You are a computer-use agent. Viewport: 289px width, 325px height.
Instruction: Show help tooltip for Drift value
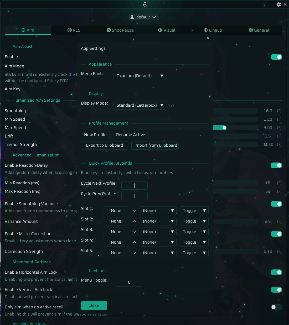279,136
